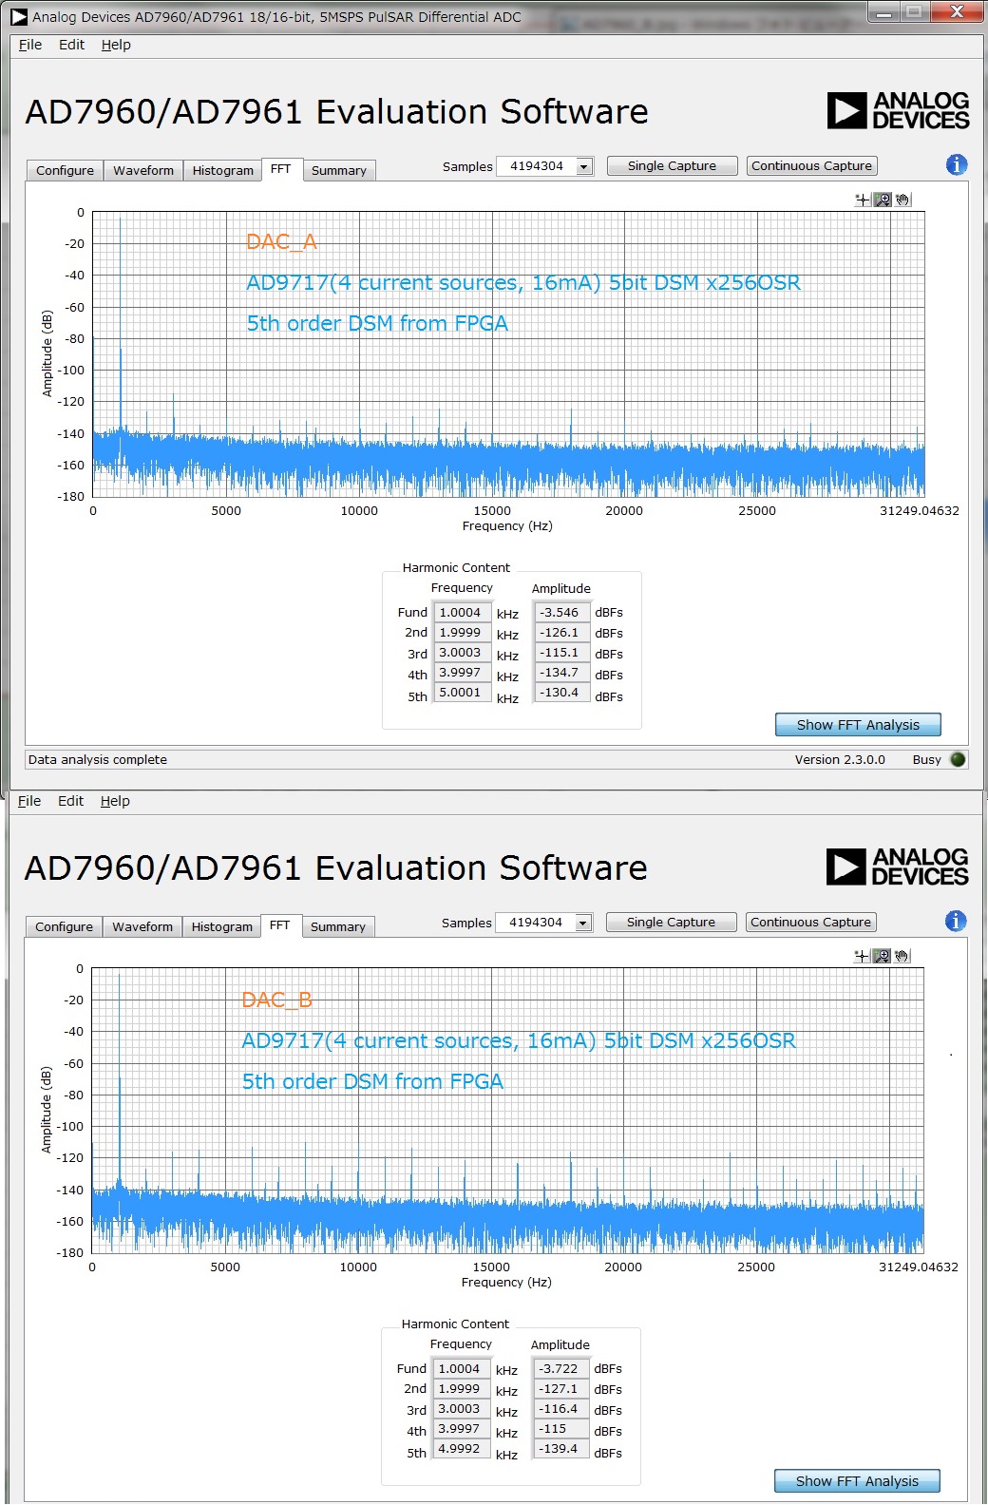This screenshot has height=1505, width=988.
Task: Click 3rd harmonic amplitude -115.1 field
Action: point(561,652)
